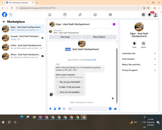Viewport: 162px width, 130px height.
Task: Open the nine-dot Menu grid icon
Action: tap(143, 15)
